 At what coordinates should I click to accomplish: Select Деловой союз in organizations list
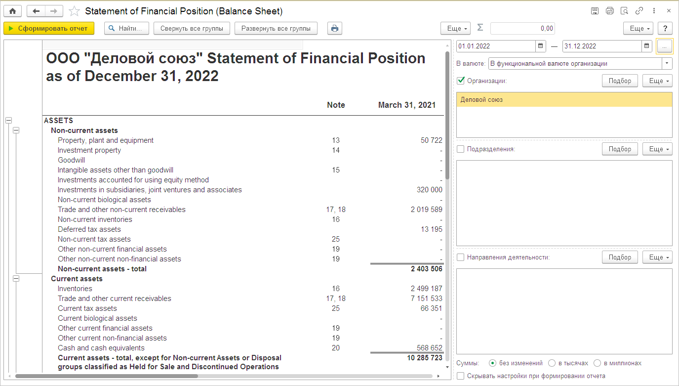click(564, 99)
